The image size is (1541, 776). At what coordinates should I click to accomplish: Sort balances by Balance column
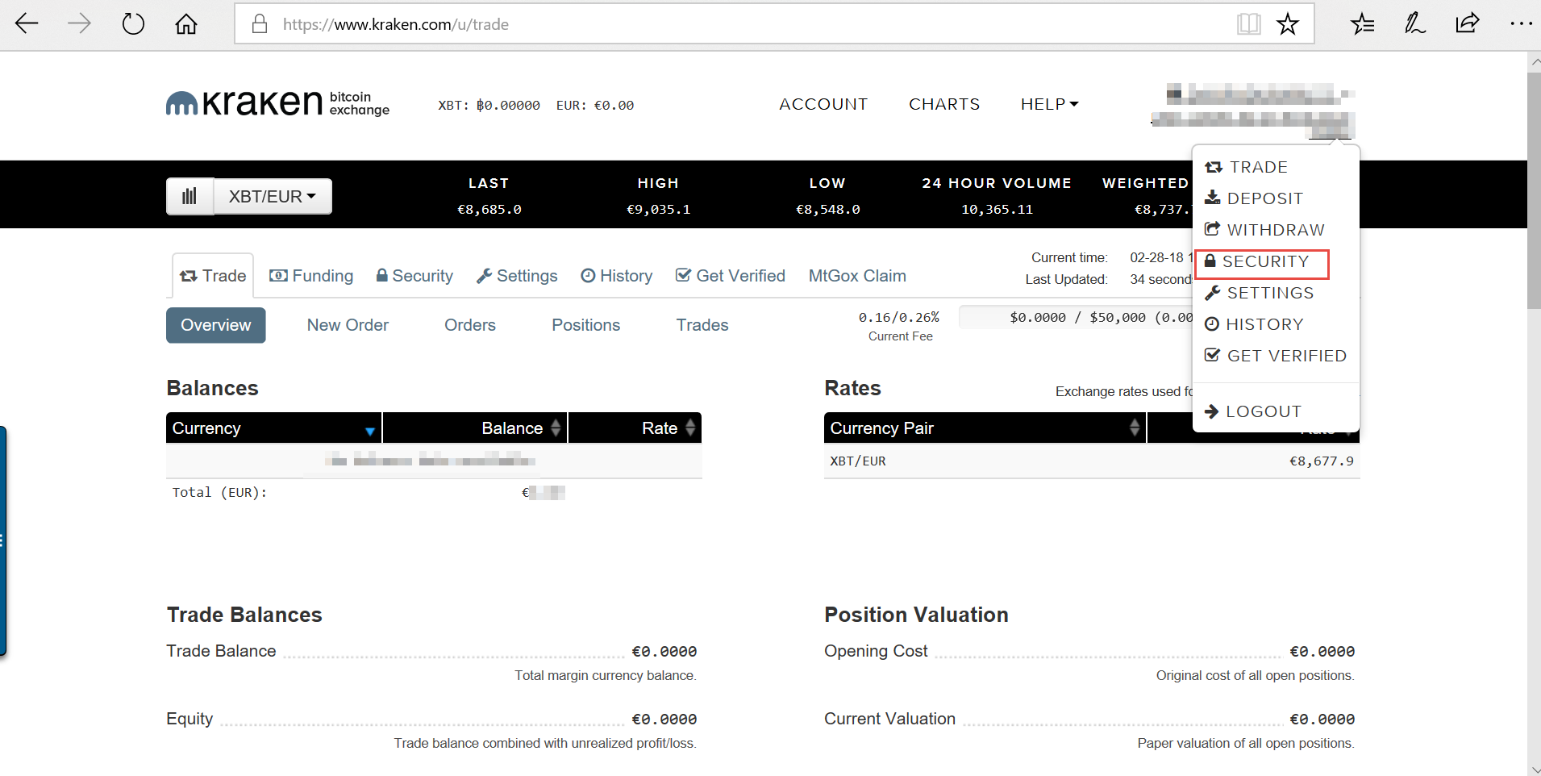(475, 428)
